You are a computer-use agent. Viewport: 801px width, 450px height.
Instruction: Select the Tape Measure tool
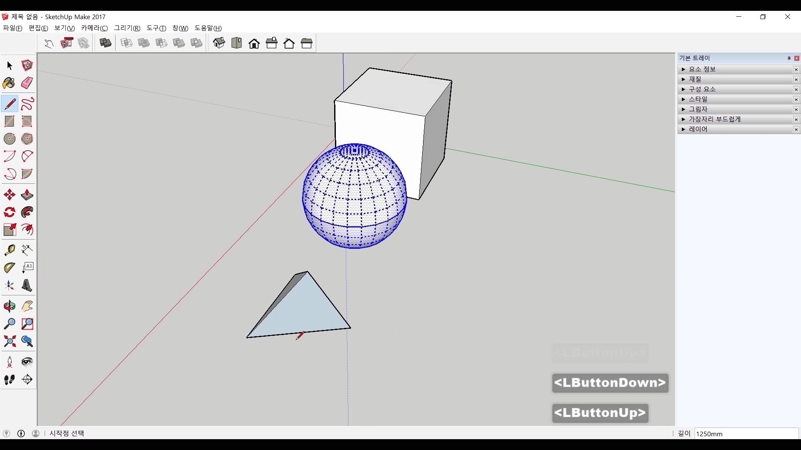pyautogui.click(x=9, y=250)
